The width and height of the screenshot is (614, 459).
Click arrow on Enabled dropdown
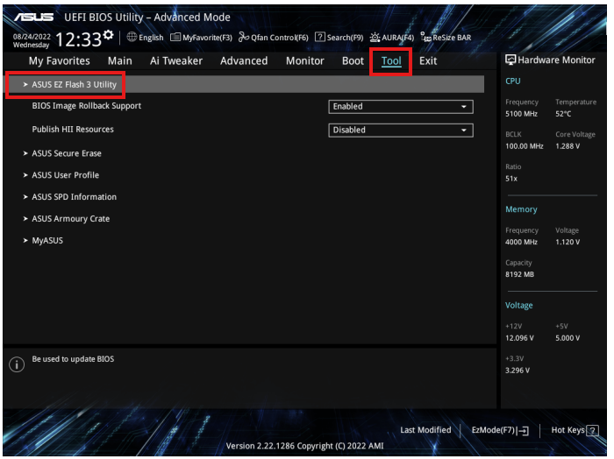point(464,107)
